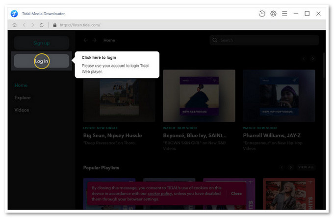Select Videos in Tidal sidebar

tap(22, 110)
